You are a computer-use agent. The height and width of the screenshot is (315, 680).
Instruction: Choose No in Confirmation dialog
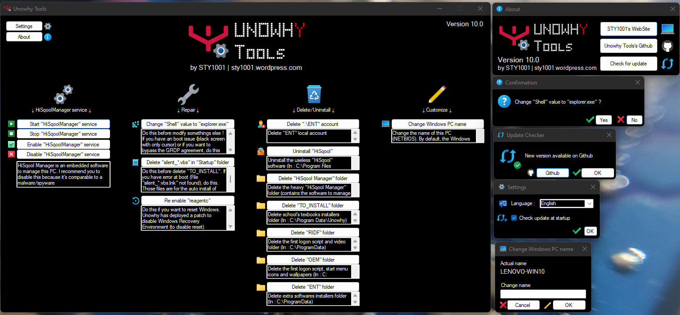tap(635, 120)
